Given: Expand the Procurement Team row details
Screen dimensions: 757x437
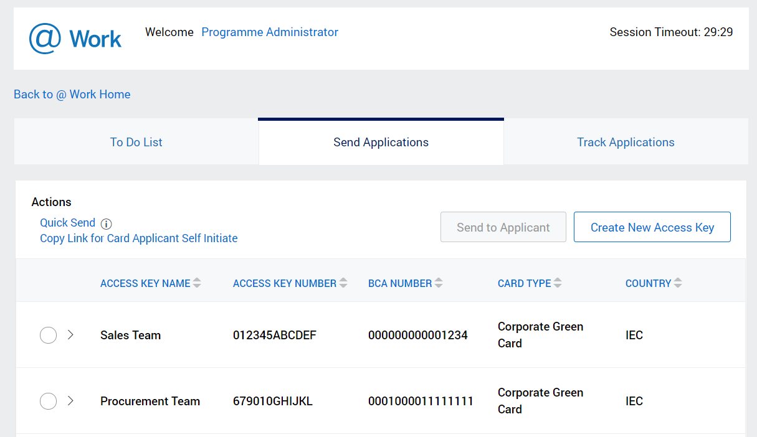Looking at the screenshot, I should pos(70,401).
